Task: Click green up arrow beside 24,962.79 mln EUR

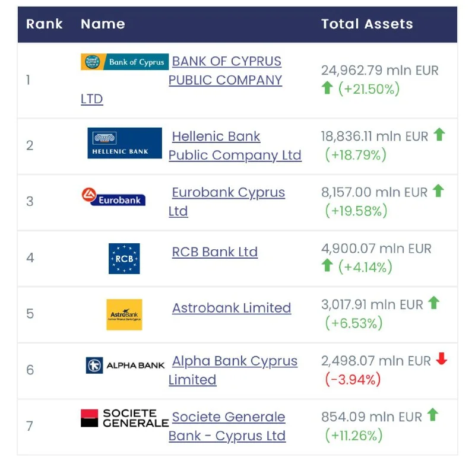Action: (x=327, y=88)
